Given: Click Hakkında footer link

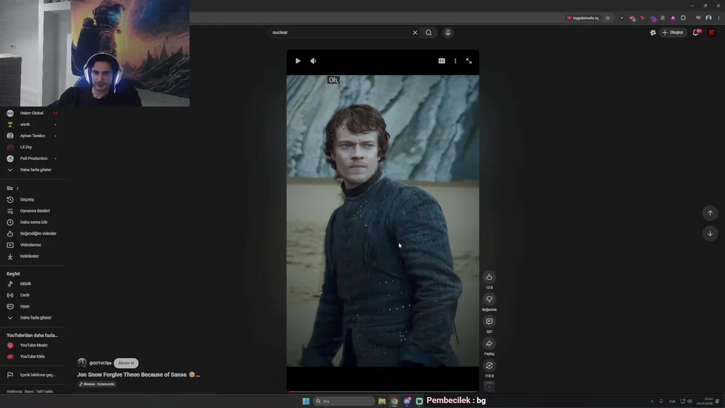Looking at the screenshot, I should [x=14, y=392].
